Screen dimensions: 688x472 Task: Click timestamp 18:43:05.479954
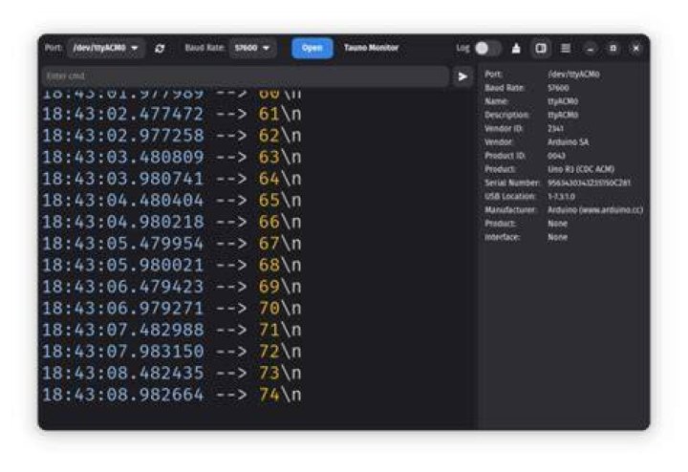123,244
